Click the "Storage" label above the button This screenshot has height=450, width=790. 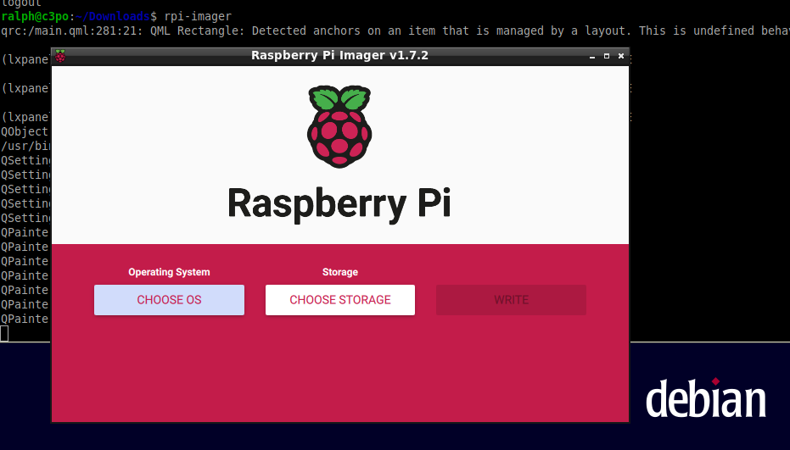point(339,272)
